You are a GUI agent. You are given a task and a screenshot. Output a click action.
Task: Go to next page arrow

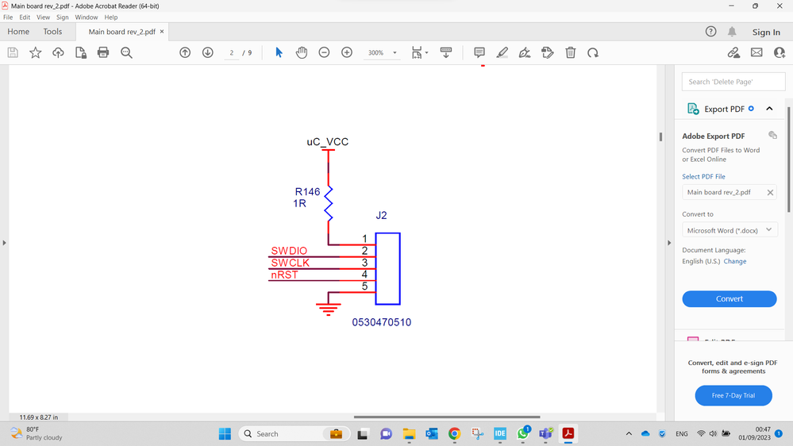(208, 52)
